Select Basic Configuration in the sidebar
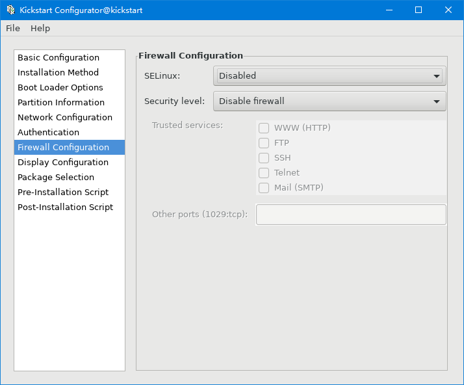This screenshot has height=385, width=464. (x=70, y=57)
